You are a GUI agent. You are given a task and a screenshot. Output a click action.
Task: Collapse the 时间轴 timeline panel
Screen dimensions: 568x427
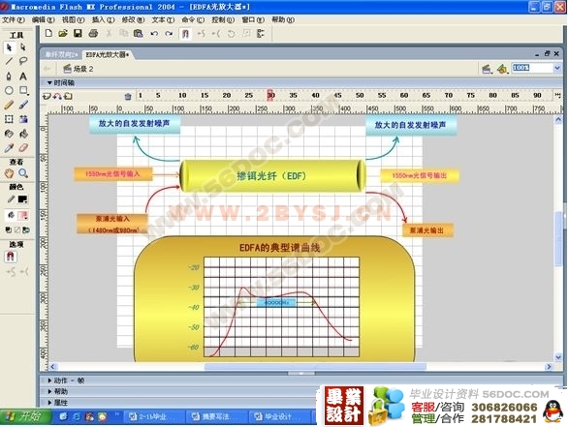pos(49,83)
